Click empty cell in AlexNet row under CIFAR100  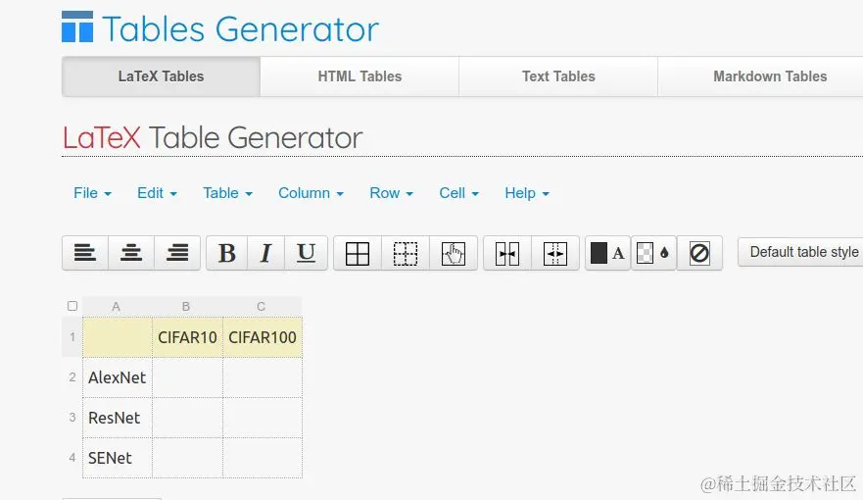[263, 377]
